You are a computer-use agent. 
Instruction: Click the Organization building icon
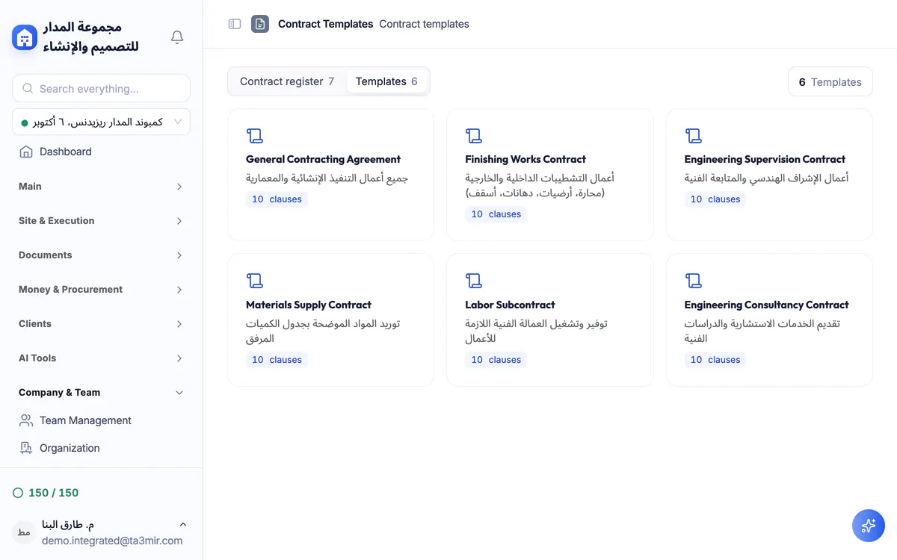tap(26, 448)
